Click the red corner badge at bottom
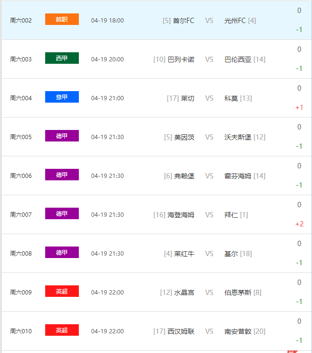 tap(292, 351)
